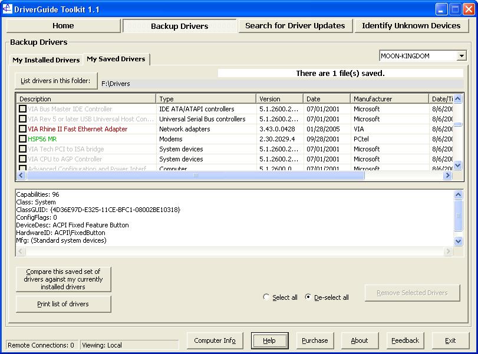Sort by the Type column header
478x354 pixels.
click(206, 99)
